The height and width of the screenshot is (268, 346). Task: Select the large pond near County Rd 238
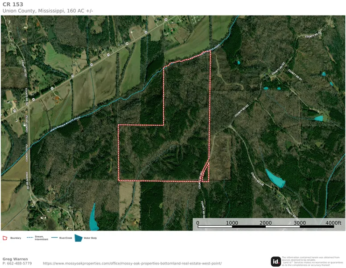(275, 178)
